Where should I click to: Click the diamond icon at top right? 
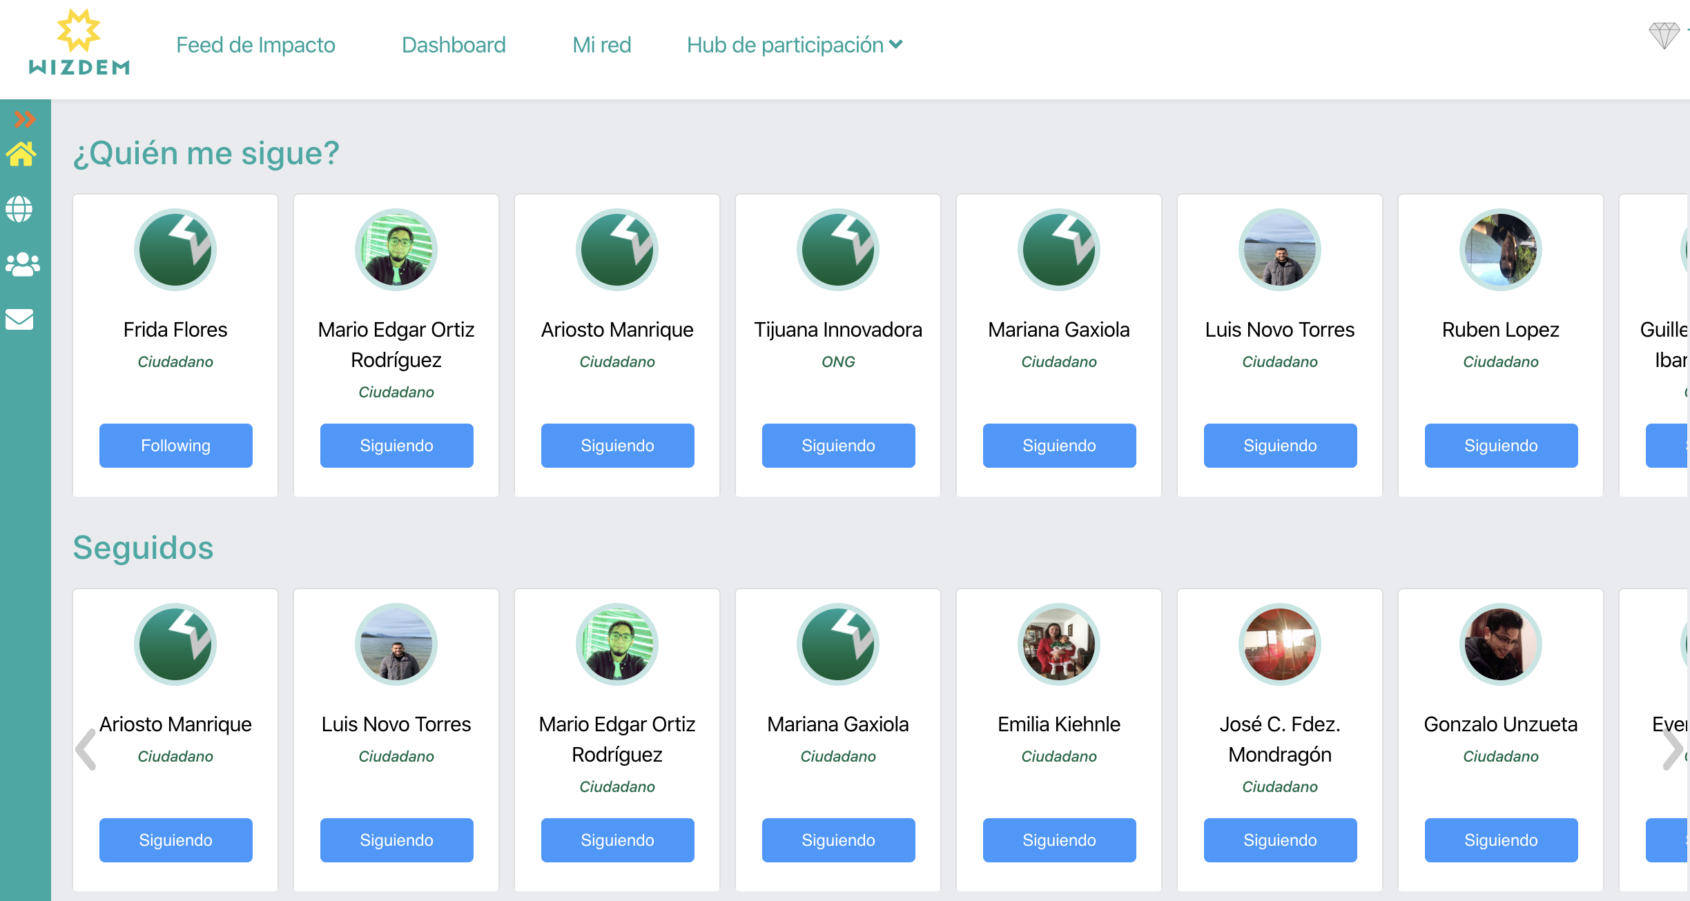coord(1664,34)
